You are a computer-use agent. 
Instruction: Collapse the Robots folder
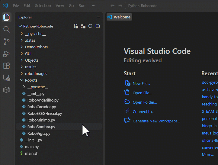[22, 80]
